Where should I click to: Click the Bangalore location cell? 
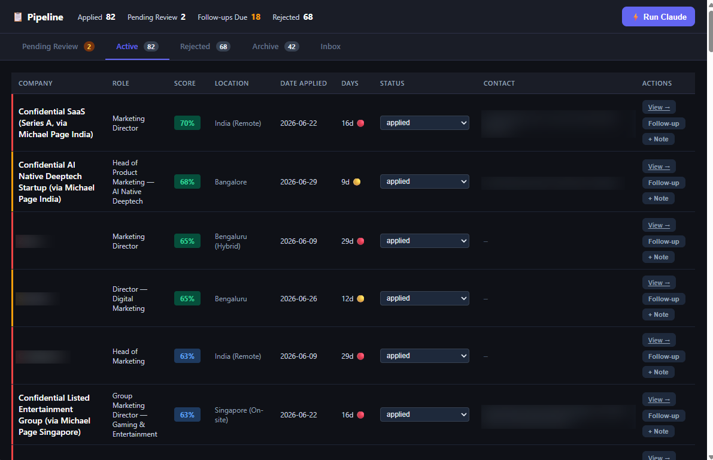tap(230, 182)
